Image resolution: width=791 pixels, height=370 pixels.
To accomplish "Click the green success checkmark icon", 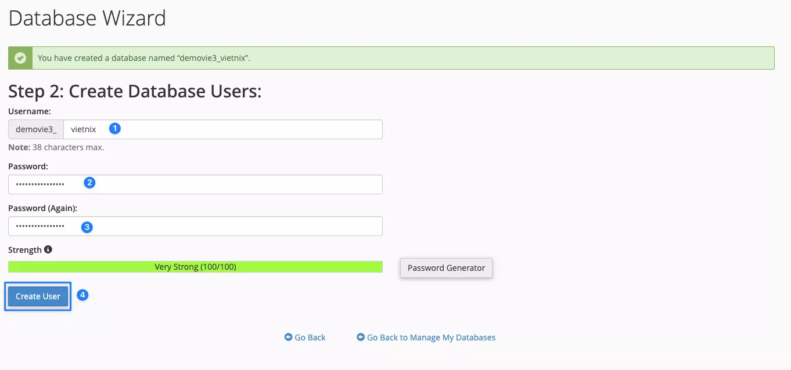I will pyautogui.click(x=20, y=57).
